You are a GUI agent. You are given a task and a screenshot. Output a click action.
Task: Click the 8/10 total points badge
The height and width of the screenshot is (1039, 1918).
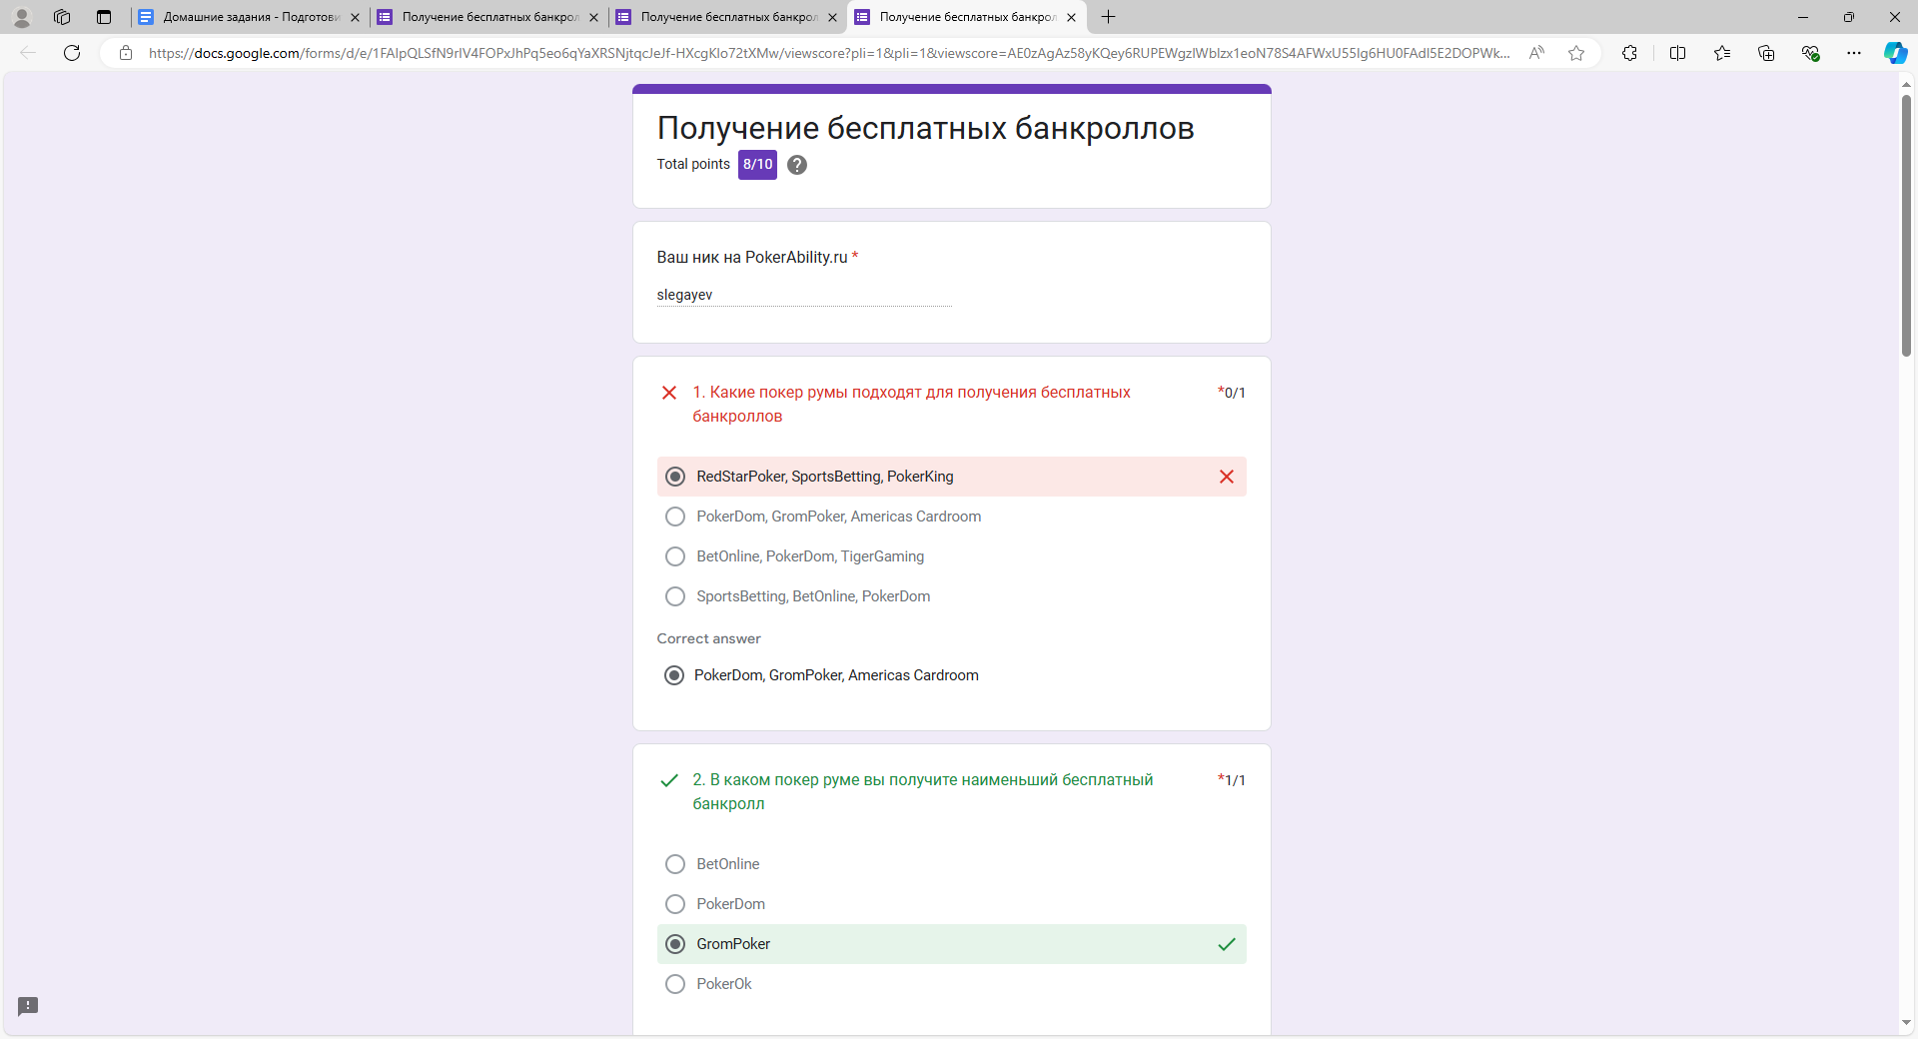[x=757, y=165]
